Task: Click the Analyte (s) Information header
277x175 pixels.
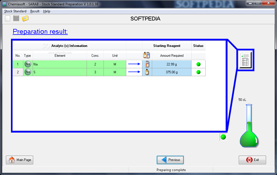Action: coord(69,46)
